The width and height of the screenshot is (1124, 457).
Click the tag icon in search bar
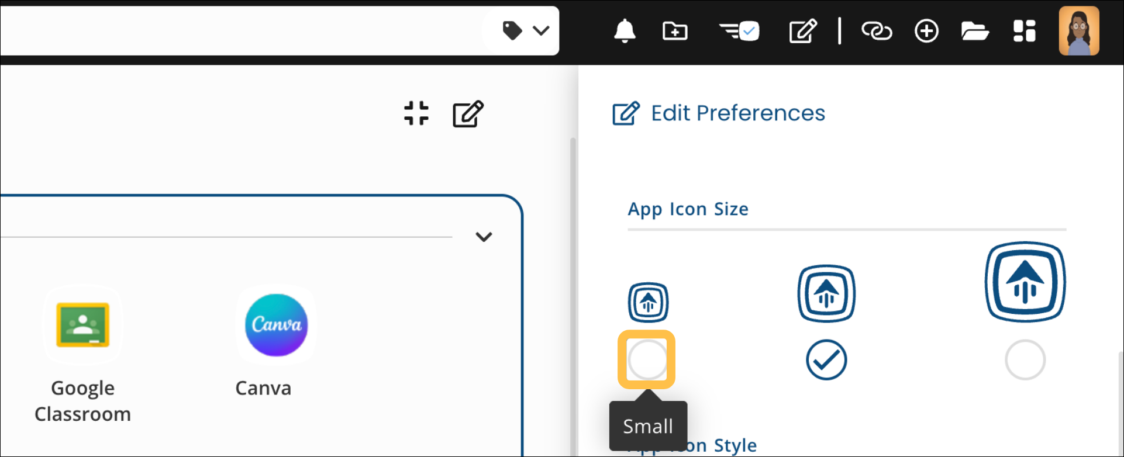[512, 30]
